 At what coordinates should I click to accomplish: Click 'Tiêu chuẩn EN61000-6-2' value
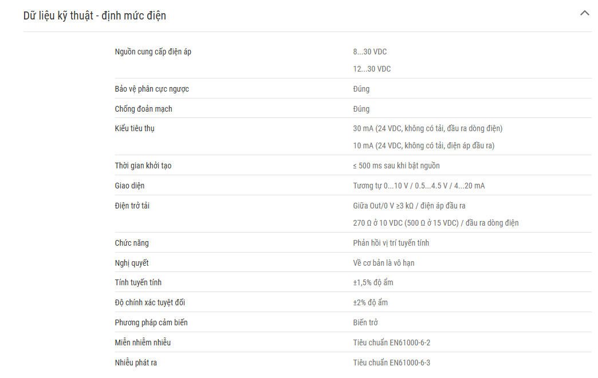391,343
